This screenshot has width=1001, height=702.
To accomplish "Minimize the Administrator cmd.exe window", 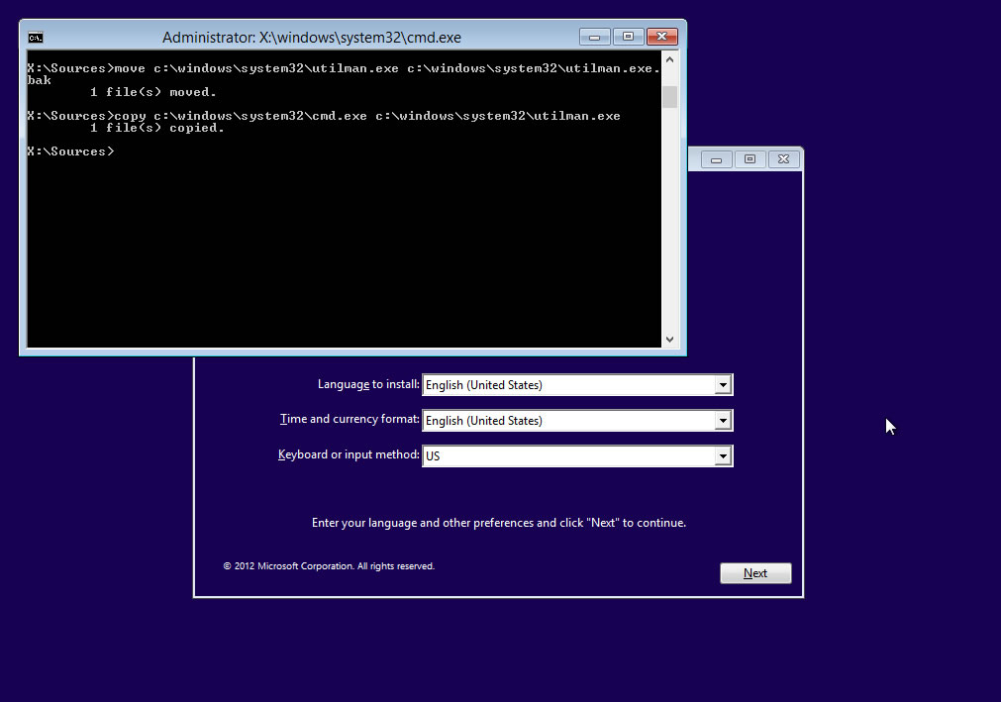I will [x=594, y=36].
